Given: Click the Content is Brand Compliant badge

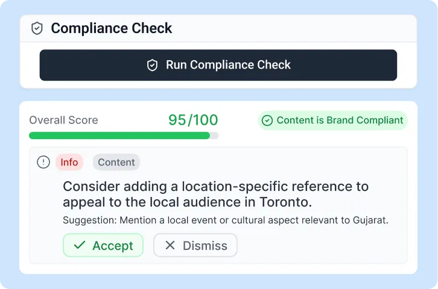Looking at the screenshot, I should [333, 120].
